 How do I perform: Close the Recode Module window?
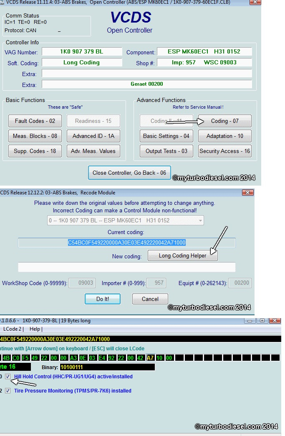247,192
